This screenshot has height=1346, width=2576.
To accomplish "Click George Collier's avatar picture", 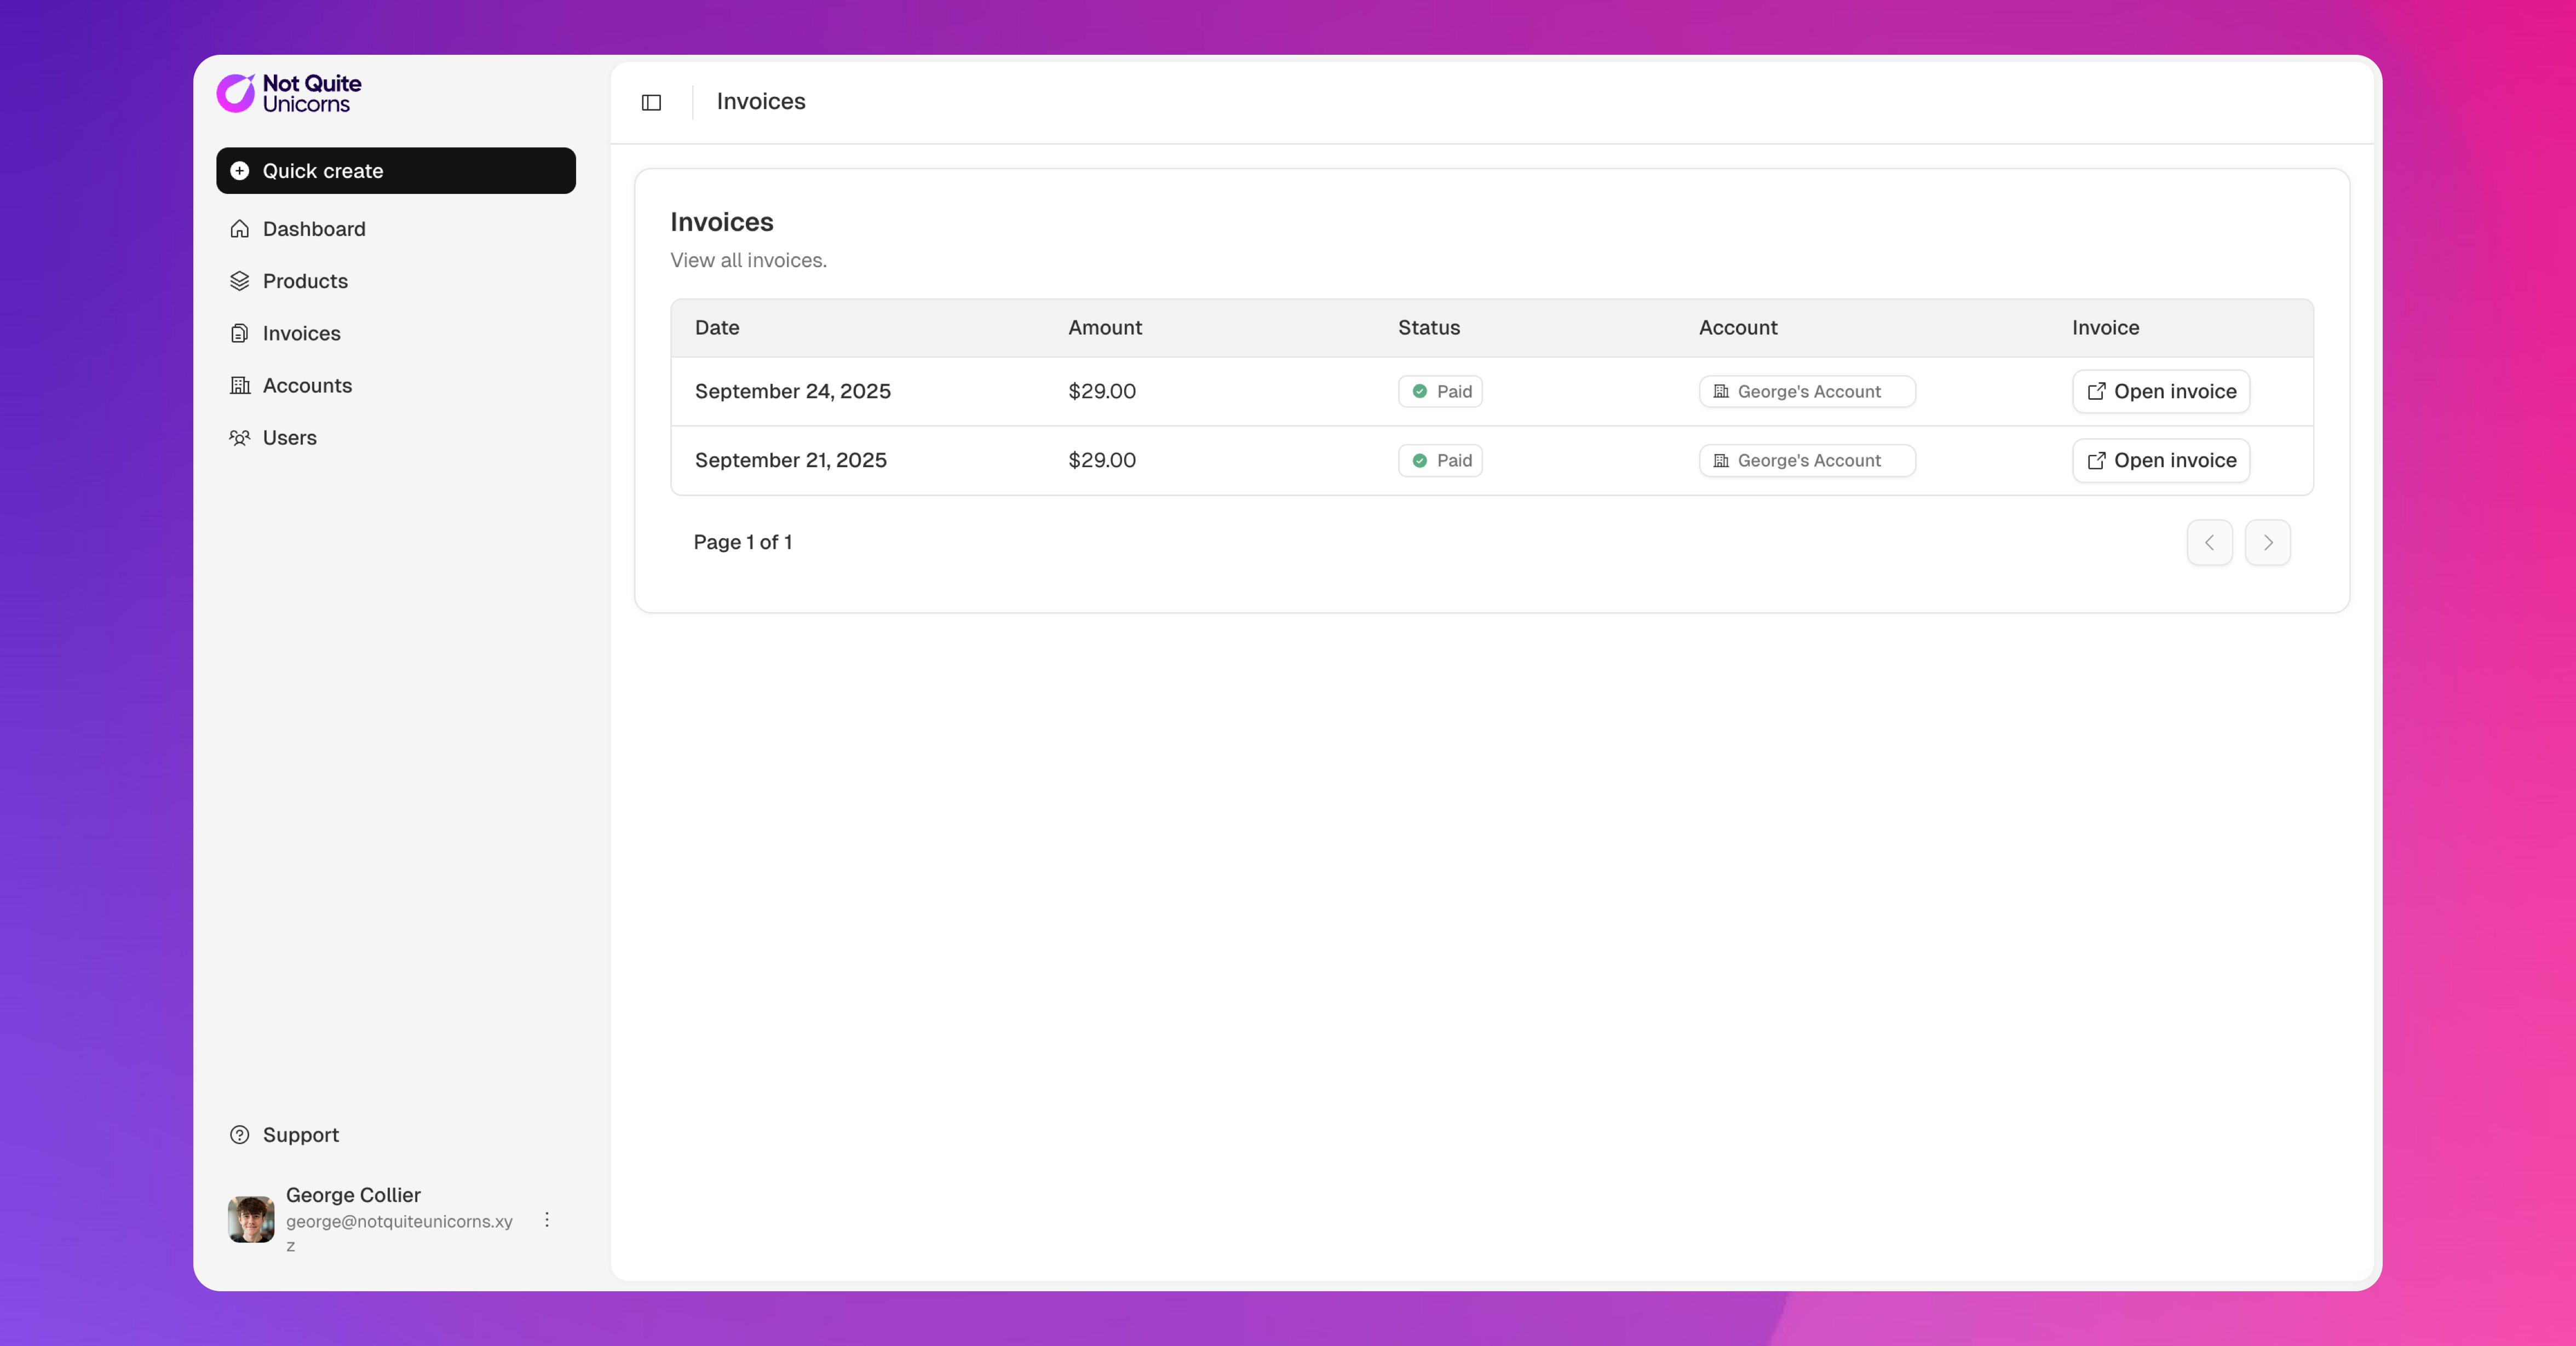I will [251, 1219].
